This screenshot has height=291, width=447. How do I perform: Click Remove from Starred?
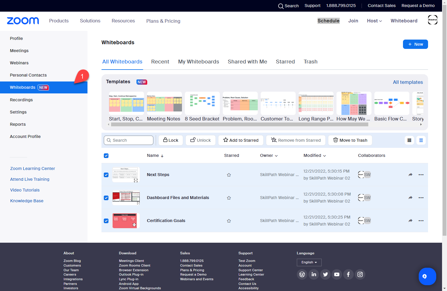(x=296, y=140)
